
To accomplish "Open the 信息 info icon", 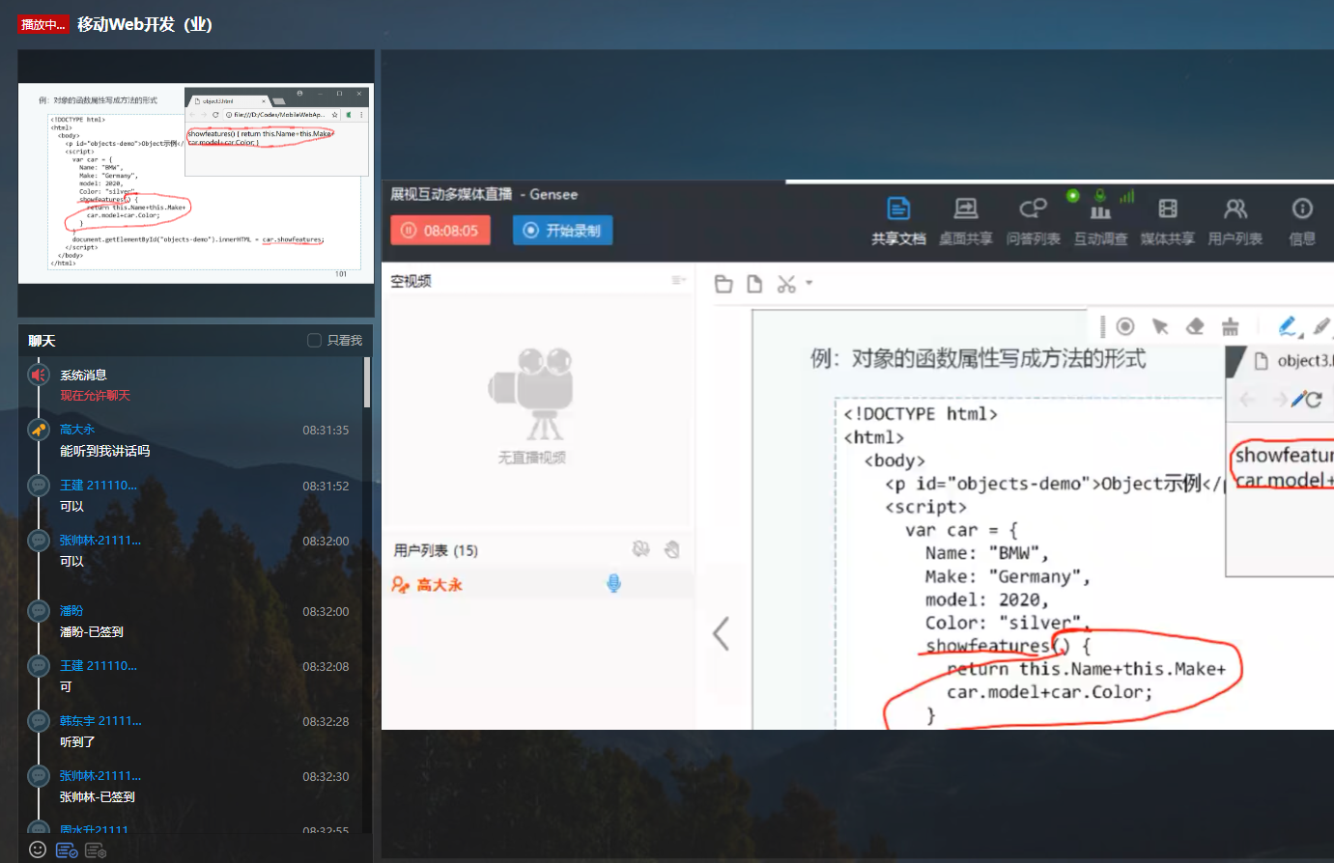I will pos(1301,219).
